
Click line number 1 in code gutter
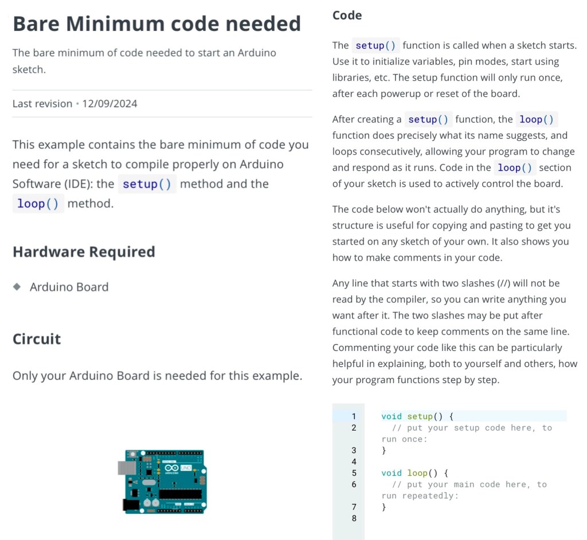(x=354, y=416)
